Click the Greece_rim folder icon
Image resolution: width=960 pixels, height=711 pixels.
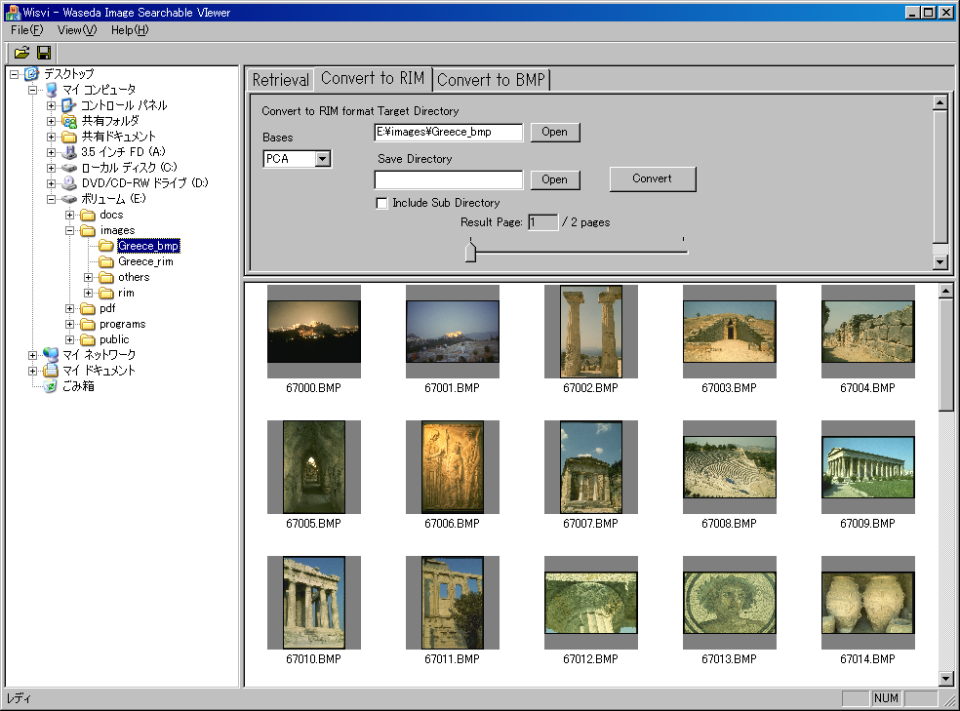coord(106,262)
